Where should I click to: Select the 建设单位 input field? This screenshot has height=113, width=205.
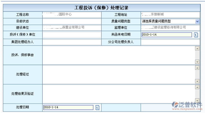pos(72,28)
